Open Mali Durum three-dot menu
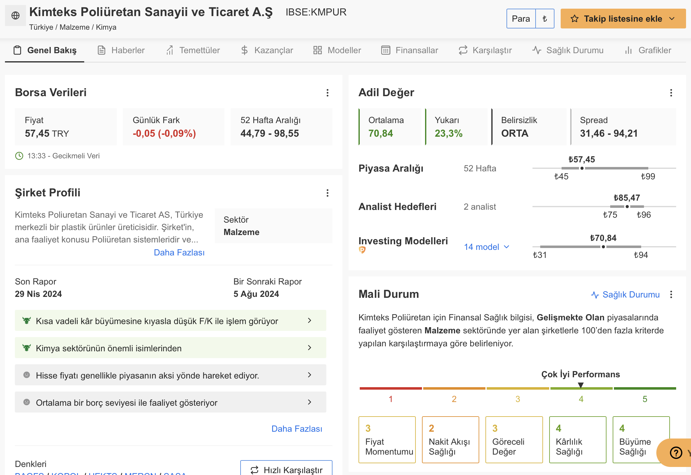This screenshot has width=691, height=475. point(671,294)
